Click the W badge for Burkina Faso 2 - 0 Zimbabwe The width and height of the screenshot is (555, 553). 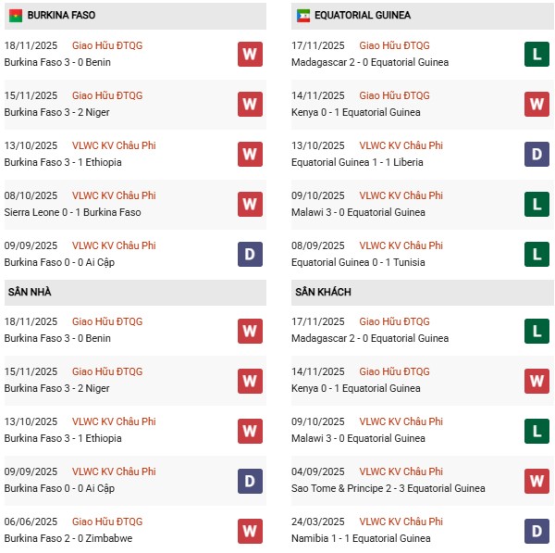click(250, 531)
